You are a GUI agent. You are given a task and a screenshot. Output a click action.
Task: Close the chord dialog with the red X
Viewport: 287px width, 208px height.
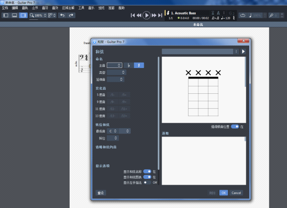tap(243, 41)
